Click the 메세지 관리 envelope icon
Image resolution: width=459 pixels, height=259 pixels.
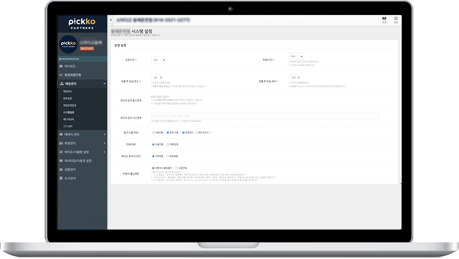tap(61, 134)
